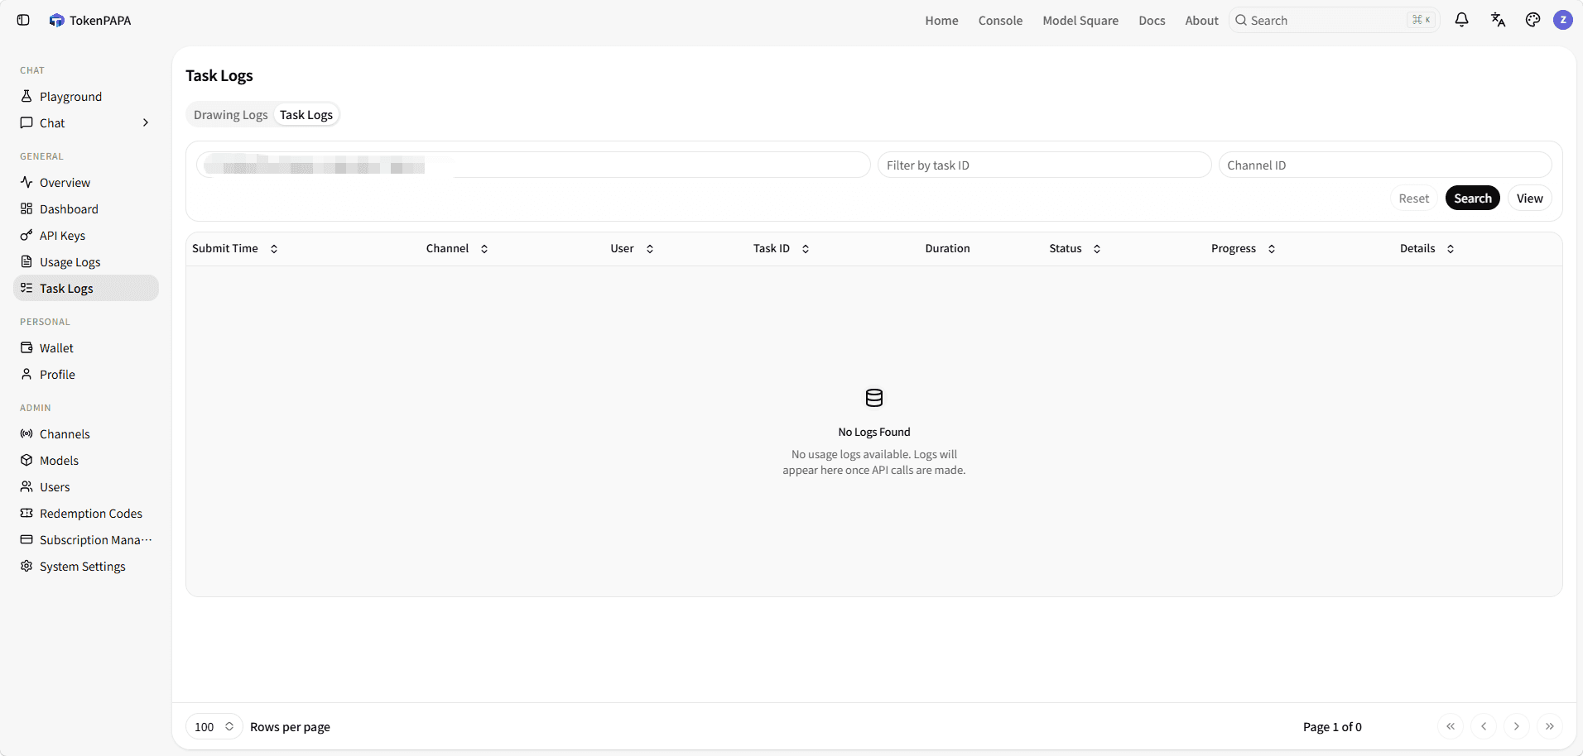Click the Channels broadcast icon

click(x=26, y=433)
